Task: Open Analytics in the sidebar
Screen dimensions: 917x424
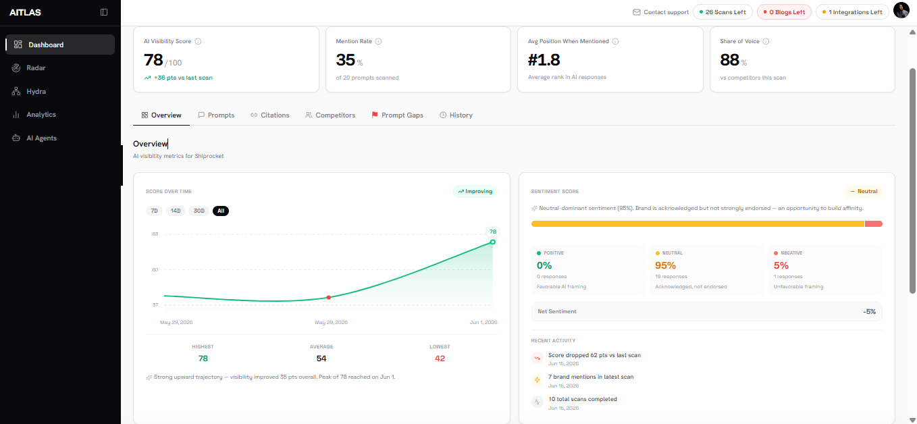Action: pyautogui.click(x=60, y=115)
